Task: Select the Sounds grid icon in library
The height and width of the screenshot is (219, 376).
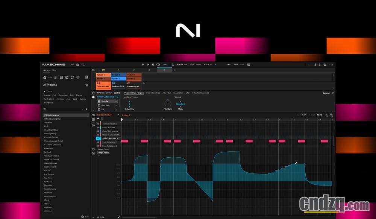Action: coord(56,77)
